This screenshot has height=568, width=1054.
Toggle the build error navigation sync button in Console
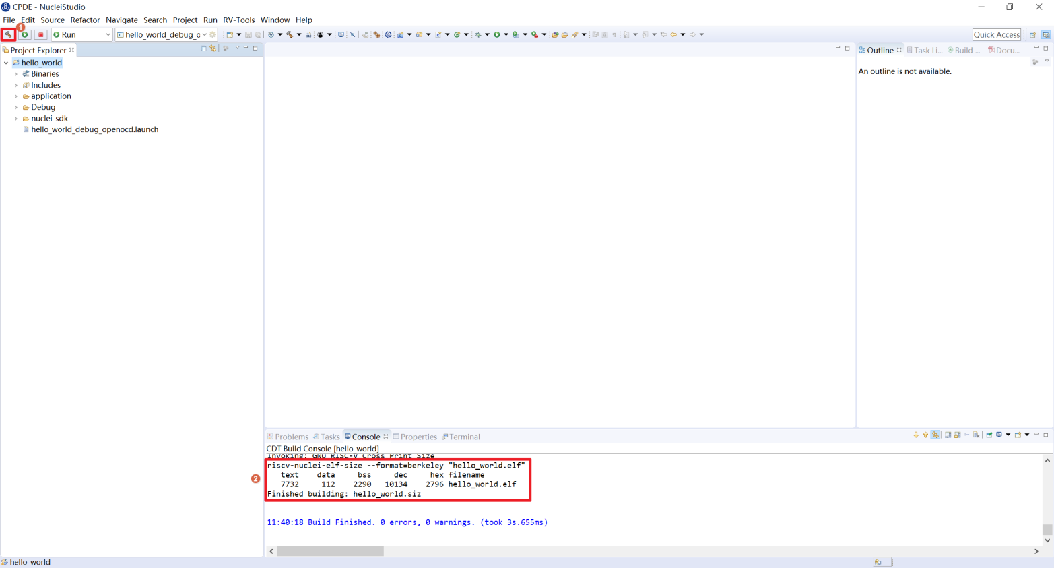935,435
